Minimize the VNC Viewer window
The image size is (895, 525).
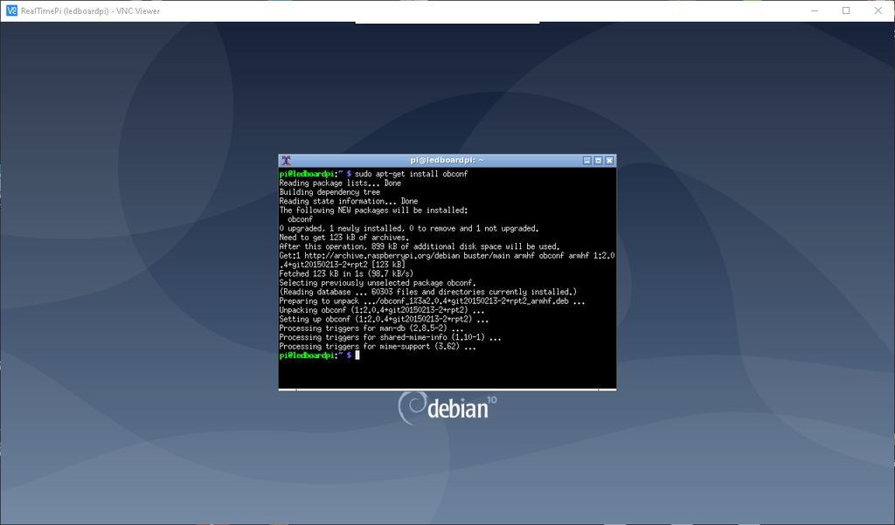pos(814,10)
